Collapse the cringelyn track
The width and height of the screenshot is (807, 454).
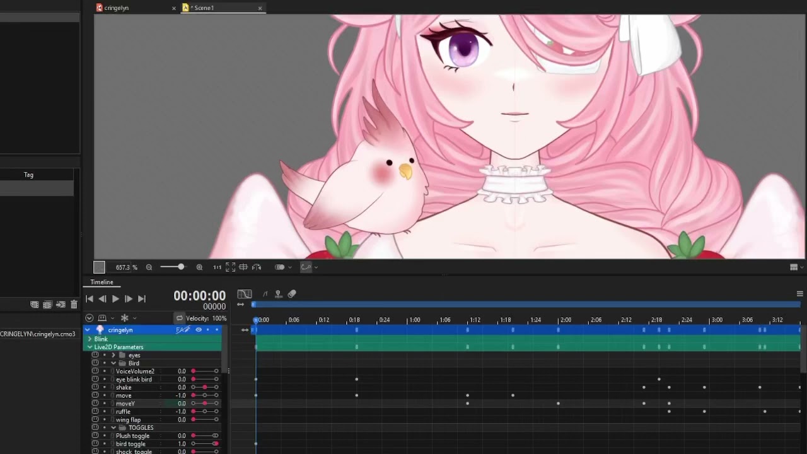(88, 330)
